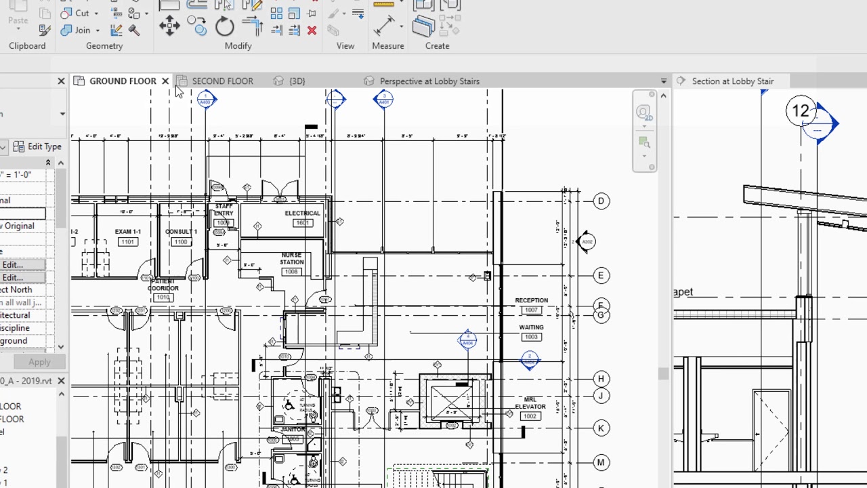The width and height of the screenshot is (867, 488).
Task: Click the Zoom region tool on navigation bar
Action: click(x=644, y=142)
